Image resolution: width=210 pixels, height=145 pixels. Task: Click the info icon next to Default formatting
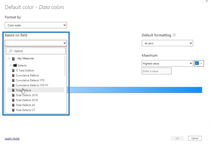(174, 35)
